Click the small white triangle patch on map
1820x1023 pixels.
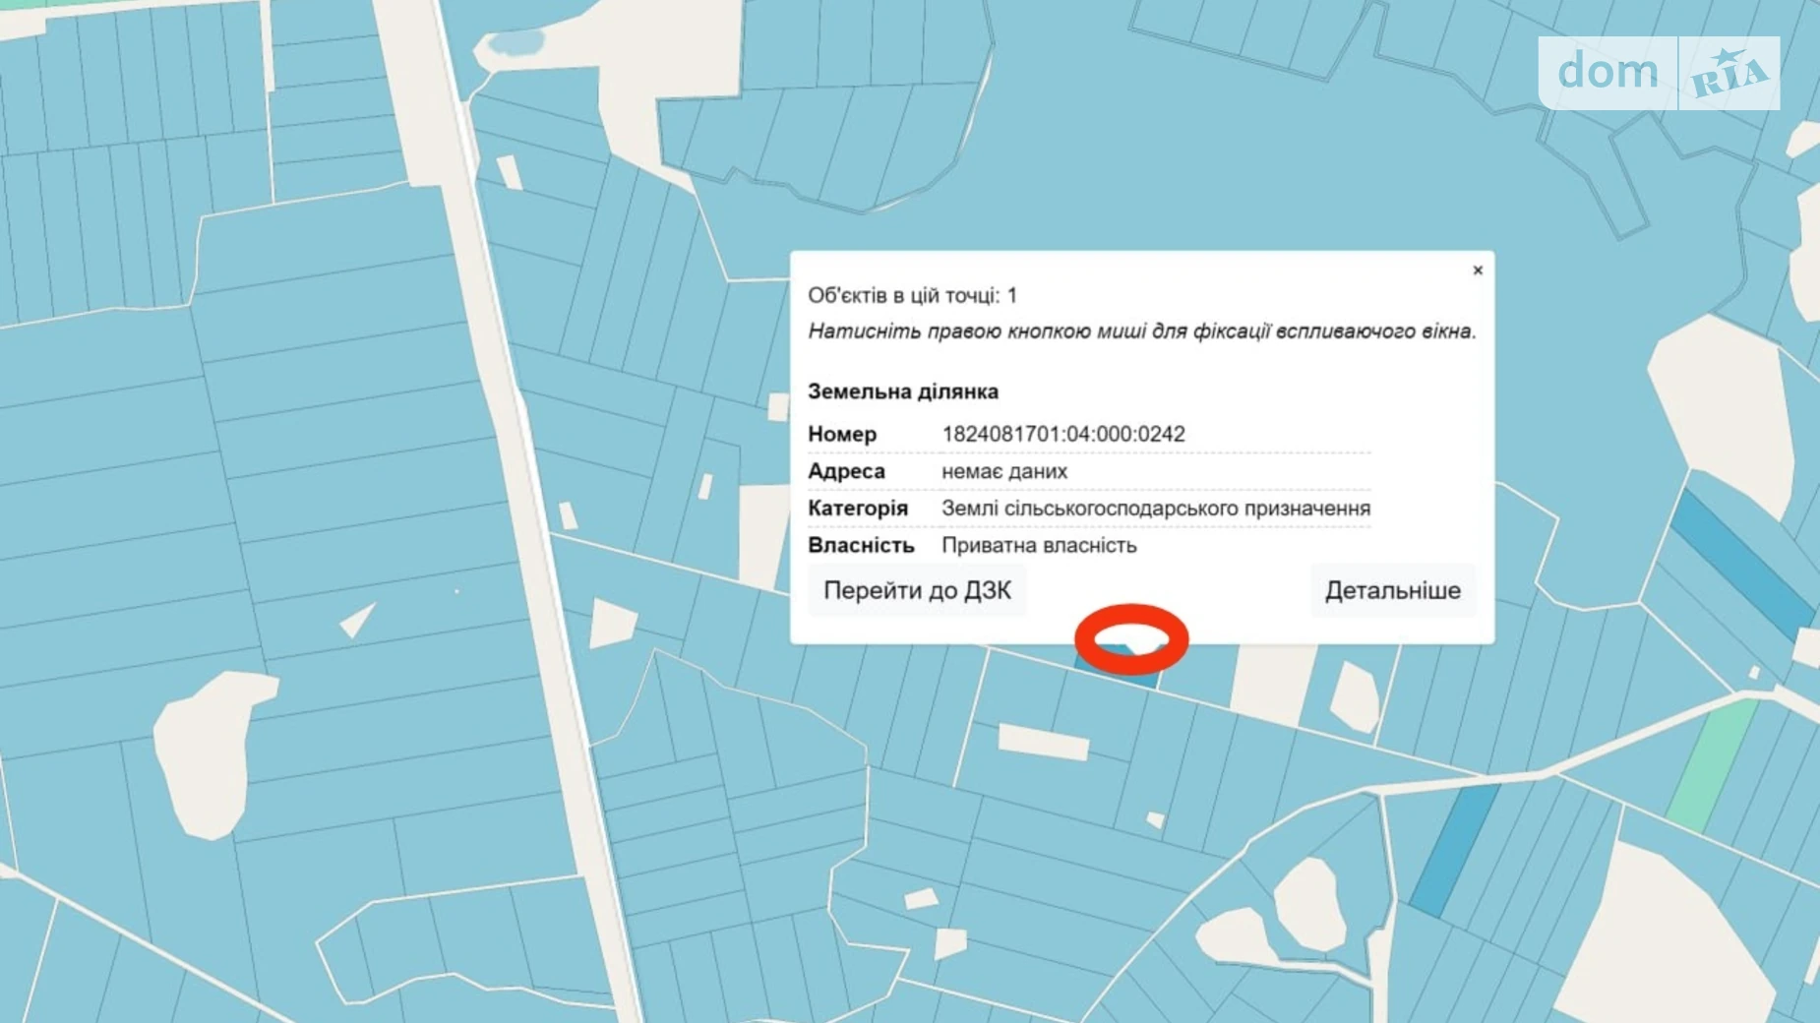pos(357,620)
